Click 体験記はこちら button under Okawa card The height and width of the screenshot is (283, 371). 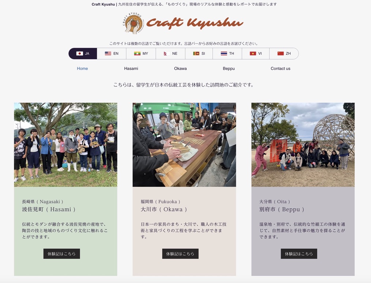point(180,254)
